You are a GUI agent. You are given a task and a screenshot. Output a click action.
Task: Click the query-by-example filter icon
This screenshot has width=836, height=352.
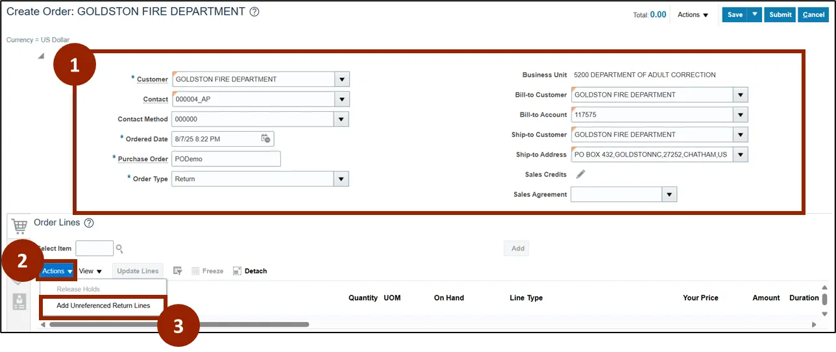(178, 271)
